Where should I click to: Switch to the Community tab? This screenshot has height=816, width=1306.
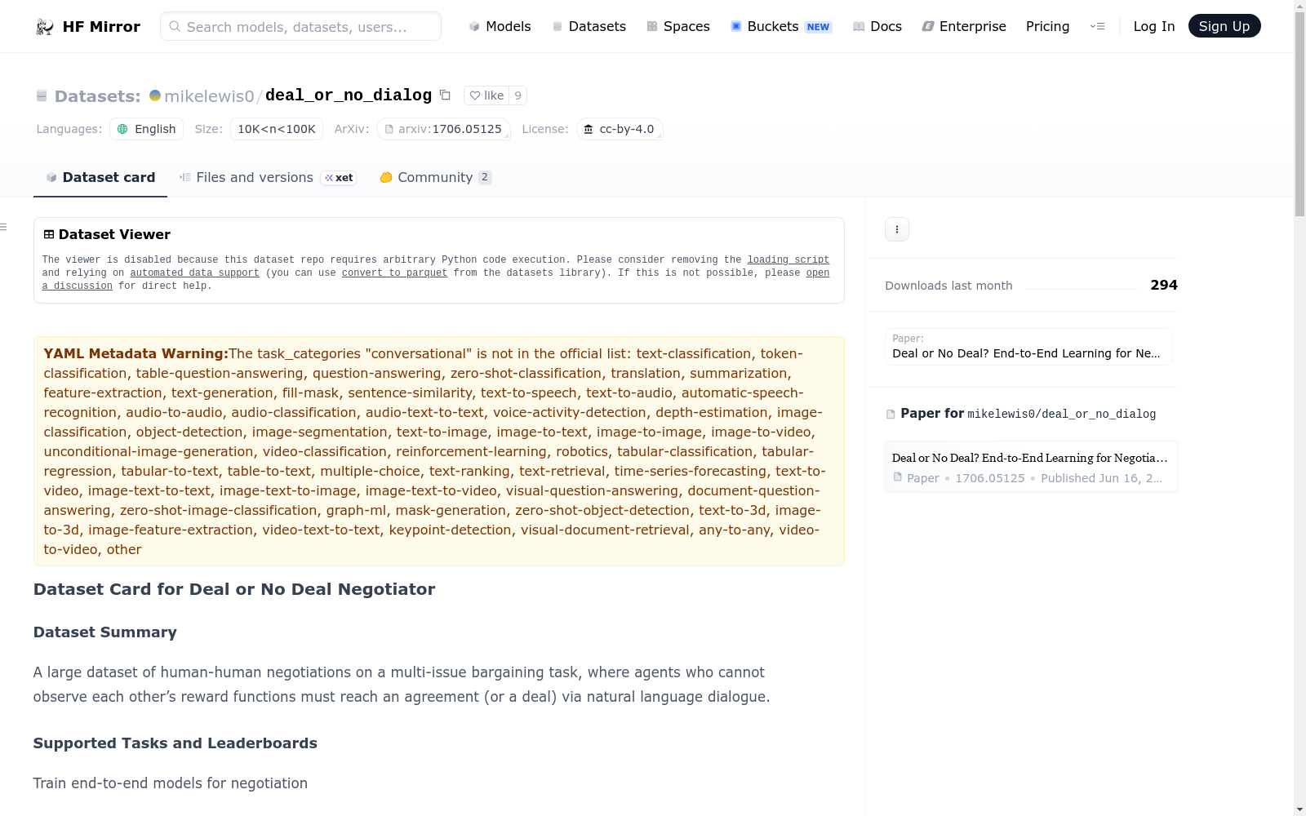(x=436, y=177)
